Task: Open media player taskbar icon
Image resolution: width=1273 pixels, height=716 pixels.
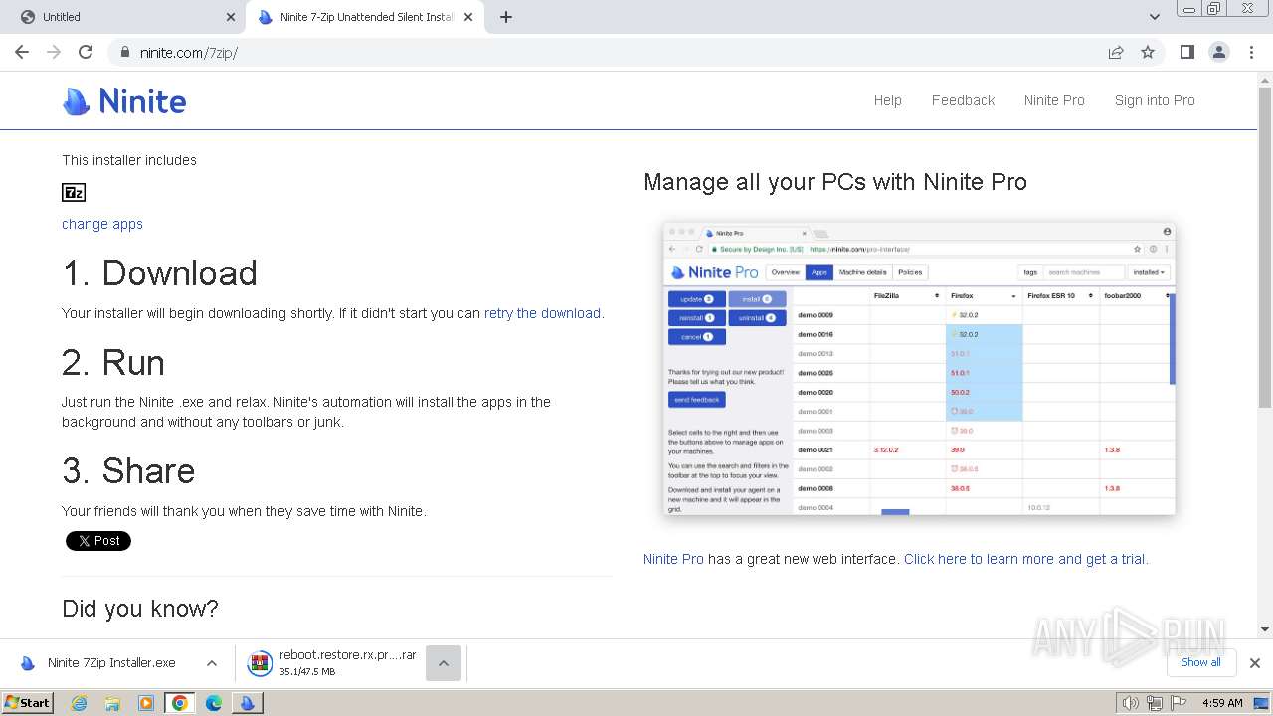Action: pos(146,703)
